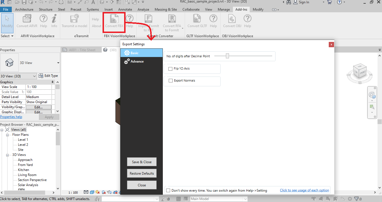Click Sign In in the title bar

click(x=304, y=2)
